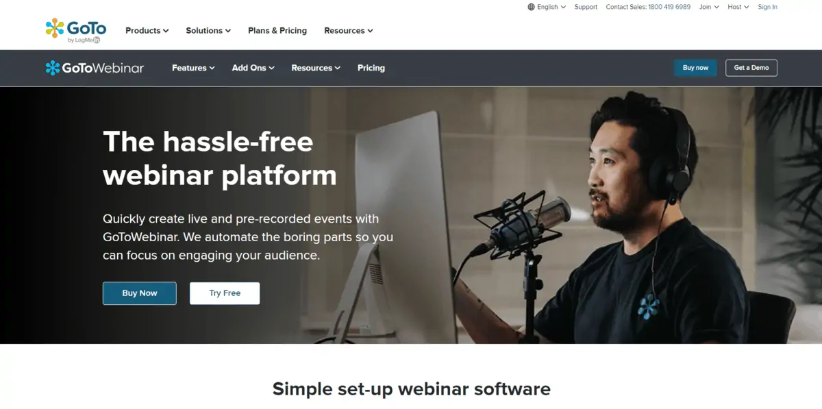Screen dimensions: 822x409
Task: Open the Support link
Action: click(x=586, y=7)
